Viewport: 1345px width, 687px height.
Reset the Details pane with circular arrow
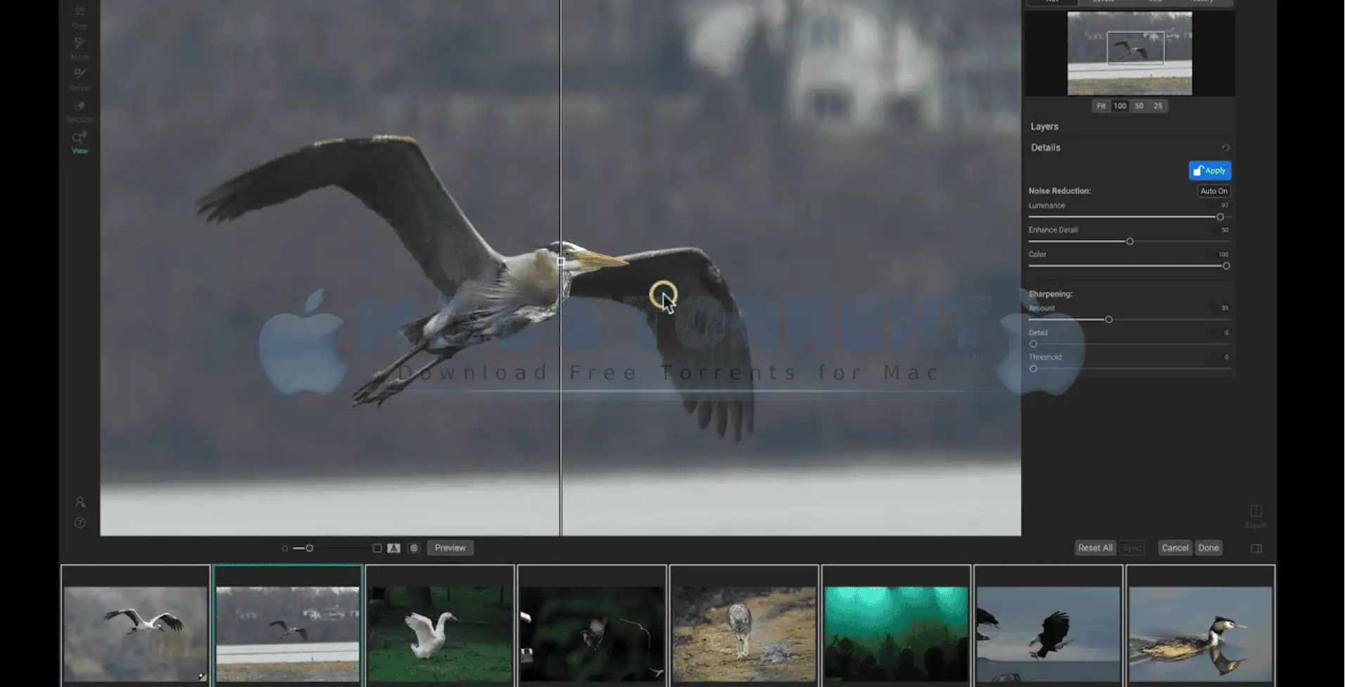1225,148
